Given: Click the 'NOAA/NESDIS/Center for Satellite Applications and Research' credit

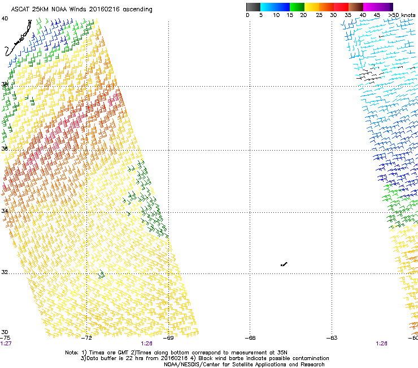Looking at the screenshot, I should (244, 365).
